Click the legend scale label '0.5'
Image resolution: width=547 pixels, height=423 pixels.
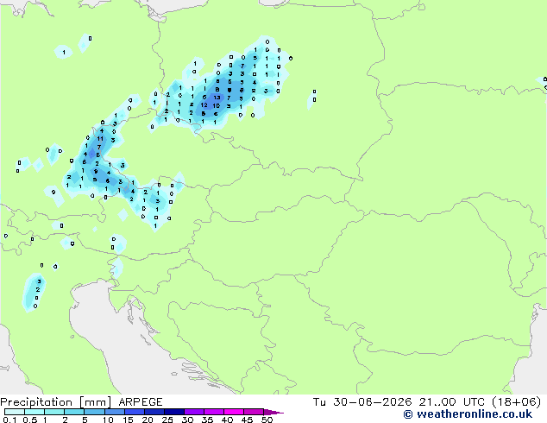[30, 420]
